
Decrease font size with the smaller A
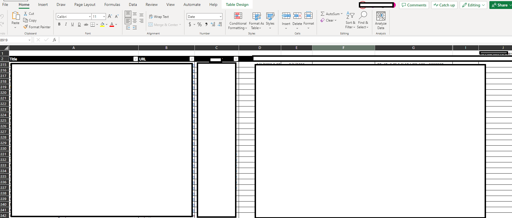coord(117,16)
